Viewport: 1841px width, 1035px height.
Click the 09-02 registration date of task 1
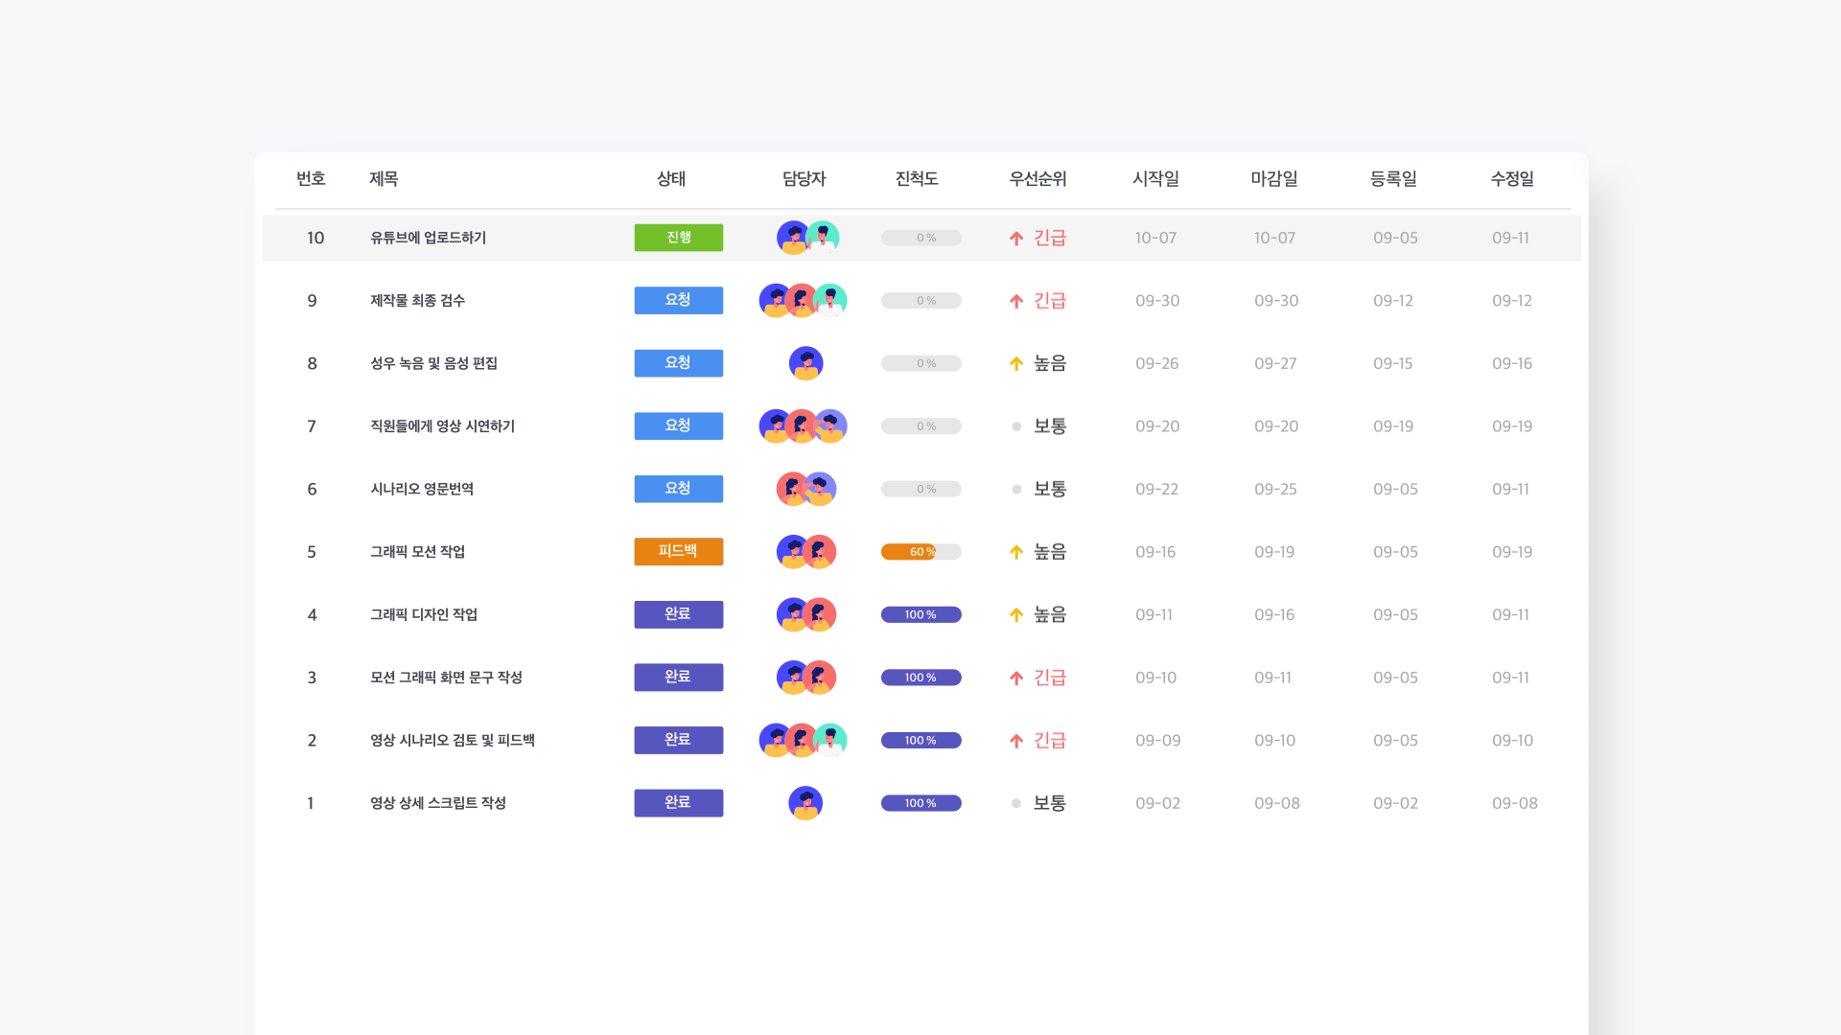point(1395,803)
